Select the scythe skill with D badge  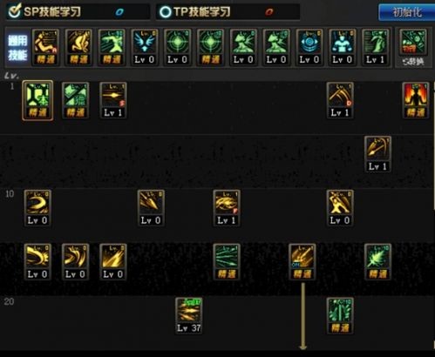tap(340, 100)
